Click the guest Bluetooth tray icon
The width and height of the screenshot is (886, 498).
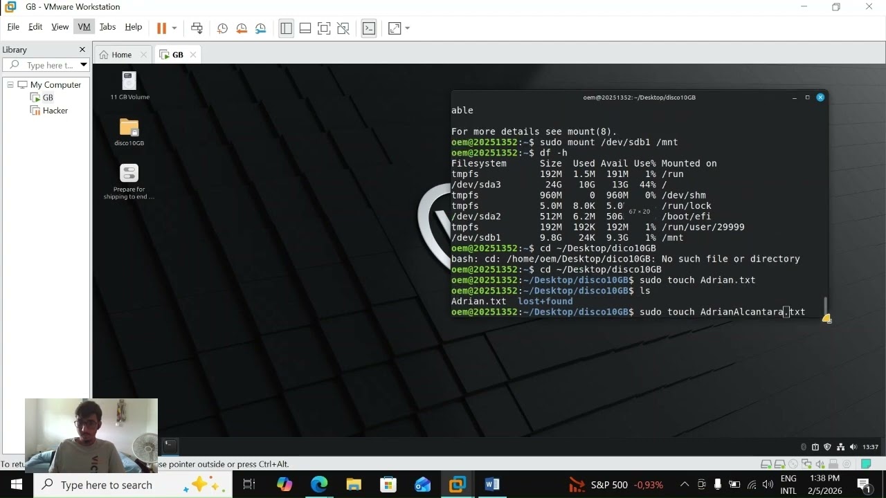[804, 447]
